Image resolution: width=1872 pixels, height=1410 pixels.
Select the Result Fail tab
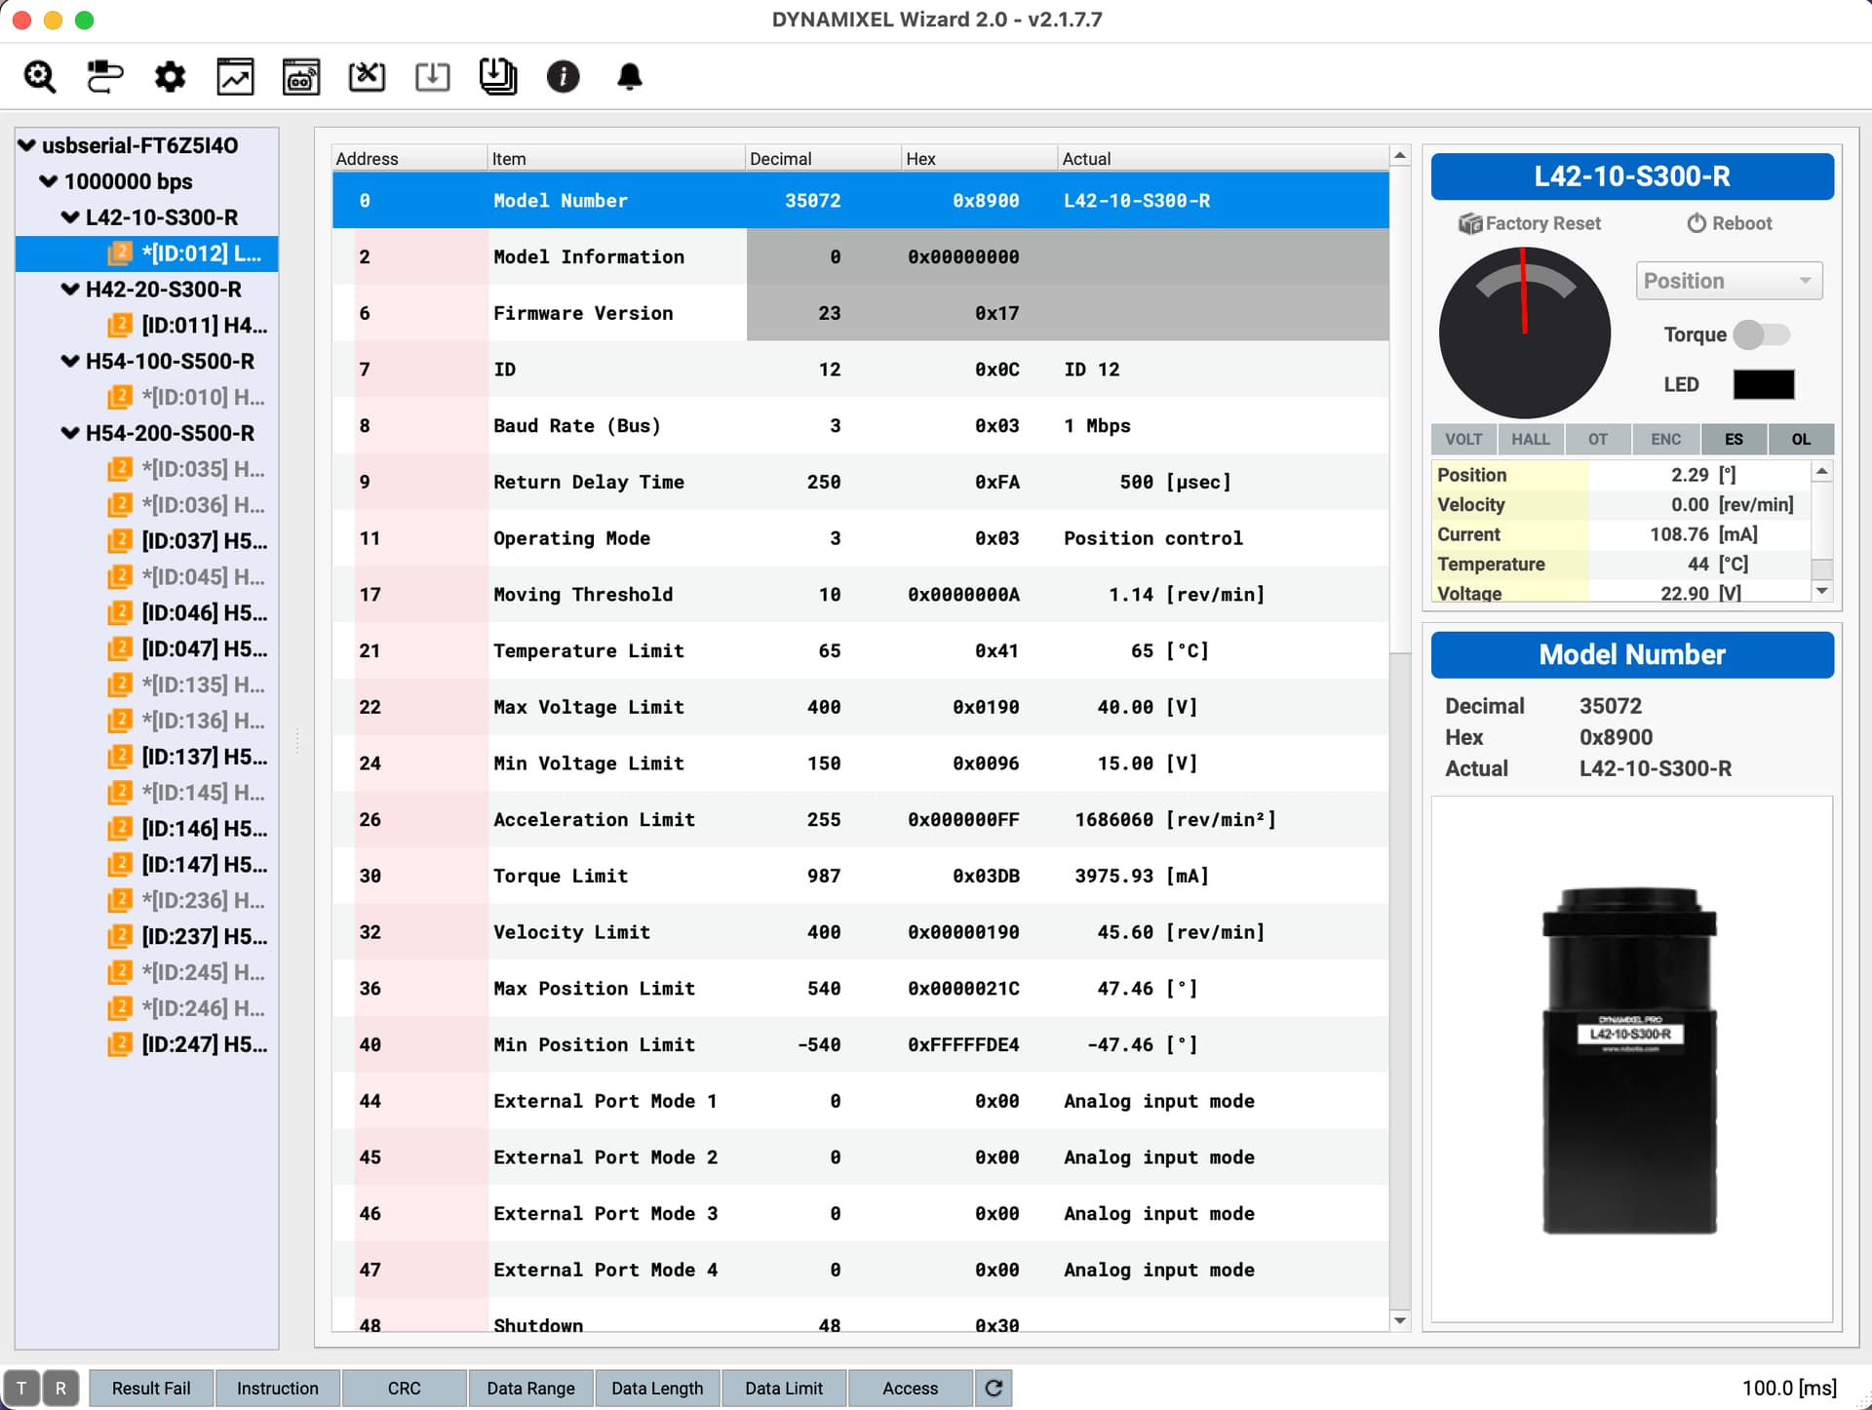[x=151, y=1388]
